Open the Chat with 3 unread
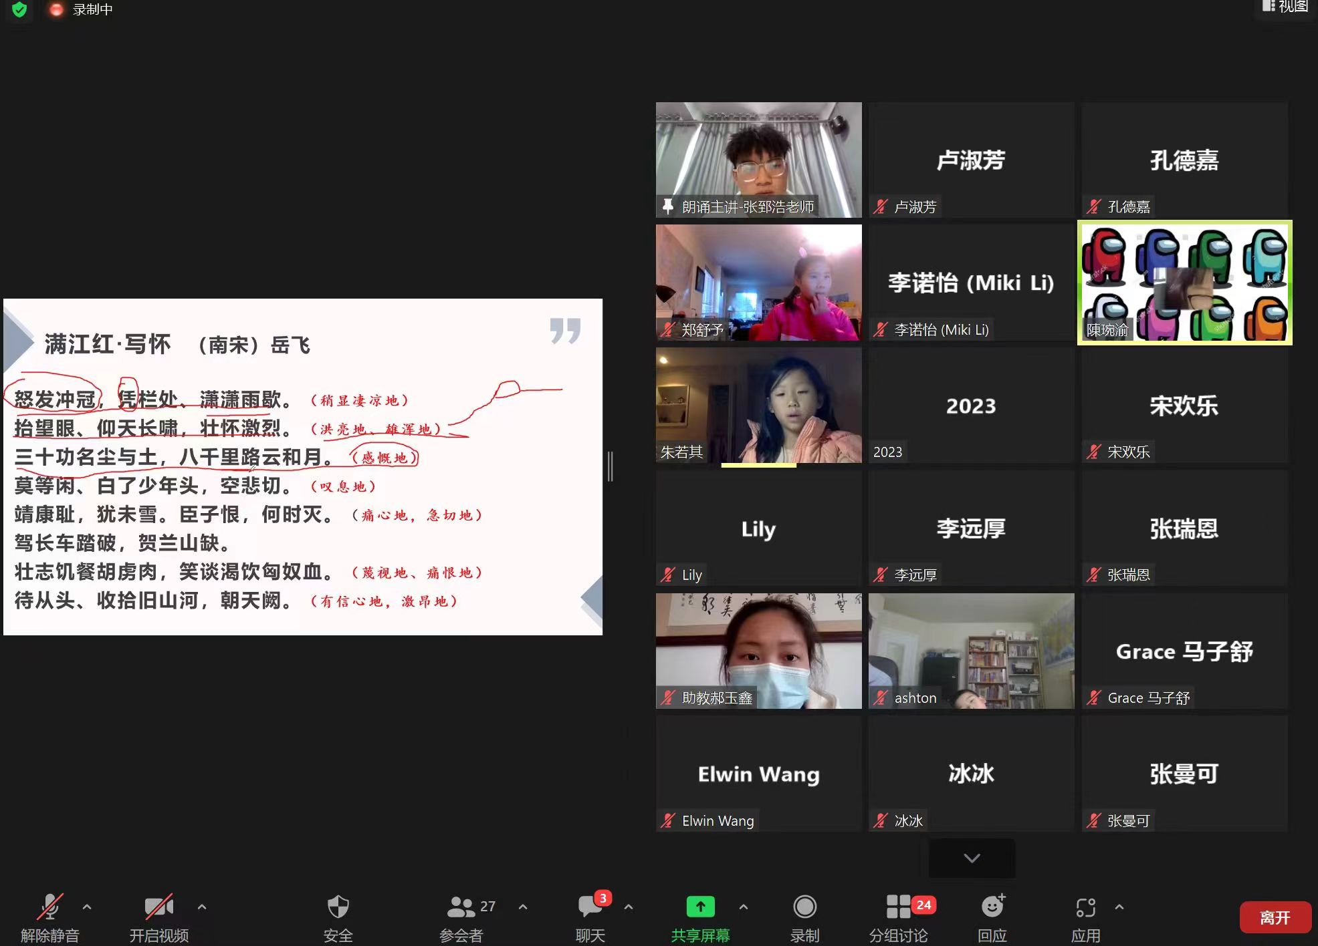The width and height of the screenshot is (1318, 946). tap(590, 907)
